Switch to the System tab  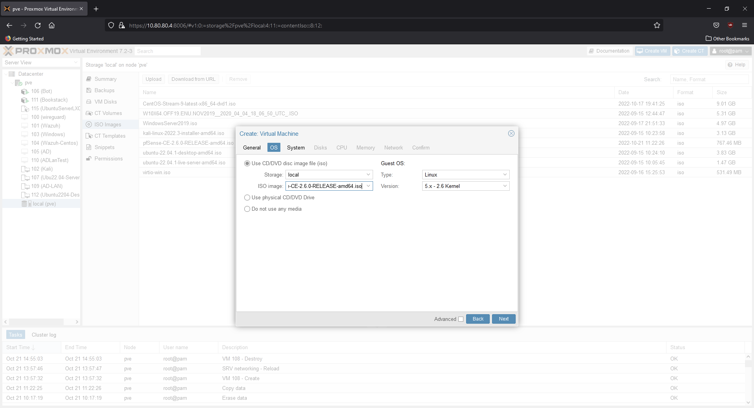(296, 148)
